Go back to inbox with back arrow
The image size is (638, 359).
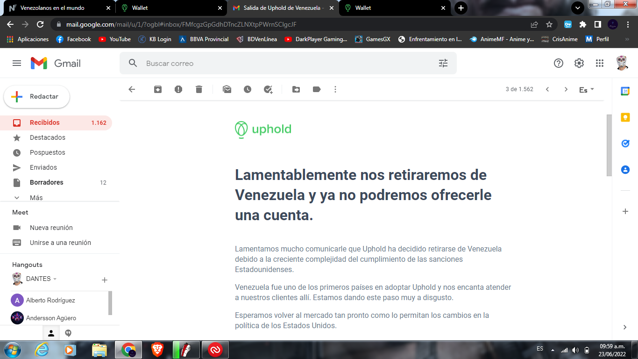pyautogui.click(x=132, y=89)
